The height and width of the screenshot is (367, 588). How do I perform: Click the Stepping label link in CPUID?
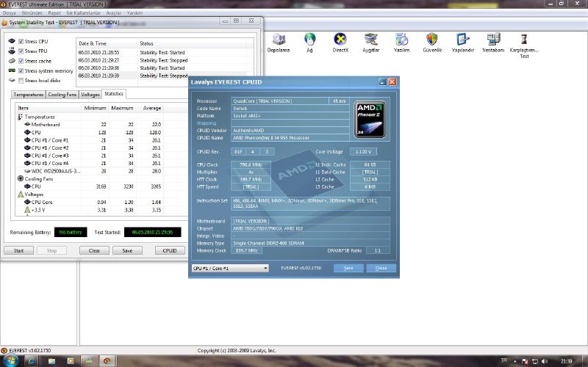207,123
